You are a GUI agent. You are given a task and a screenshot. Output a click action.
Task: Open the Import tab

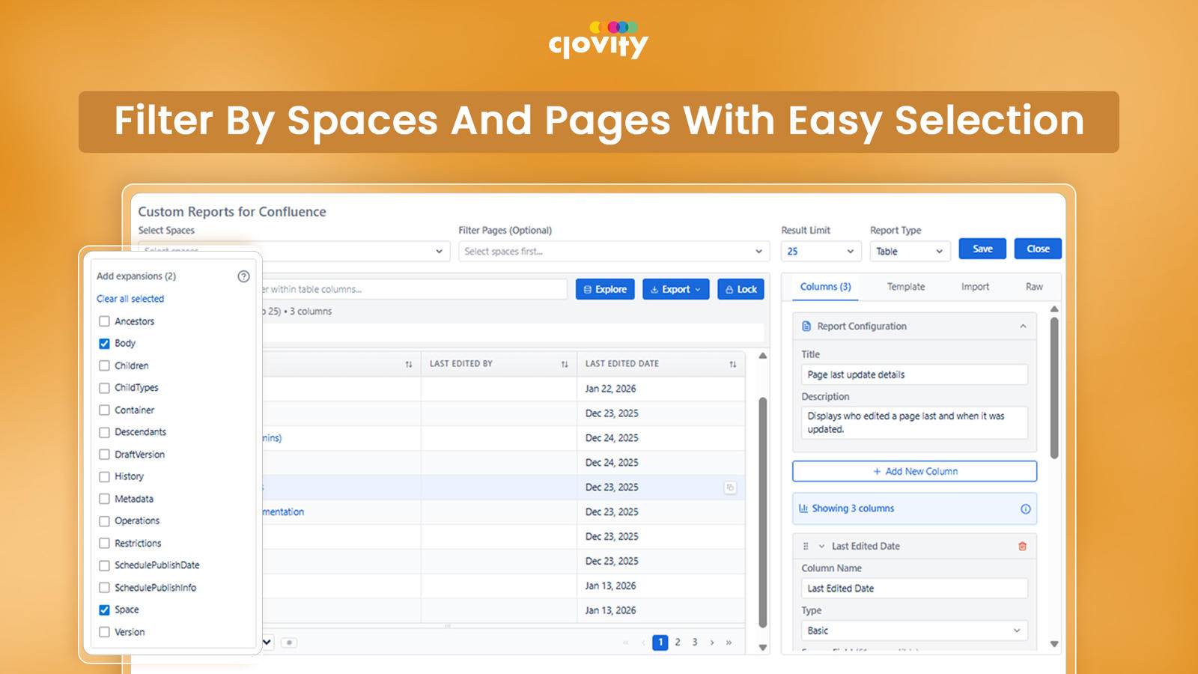[x=975, y=287]
